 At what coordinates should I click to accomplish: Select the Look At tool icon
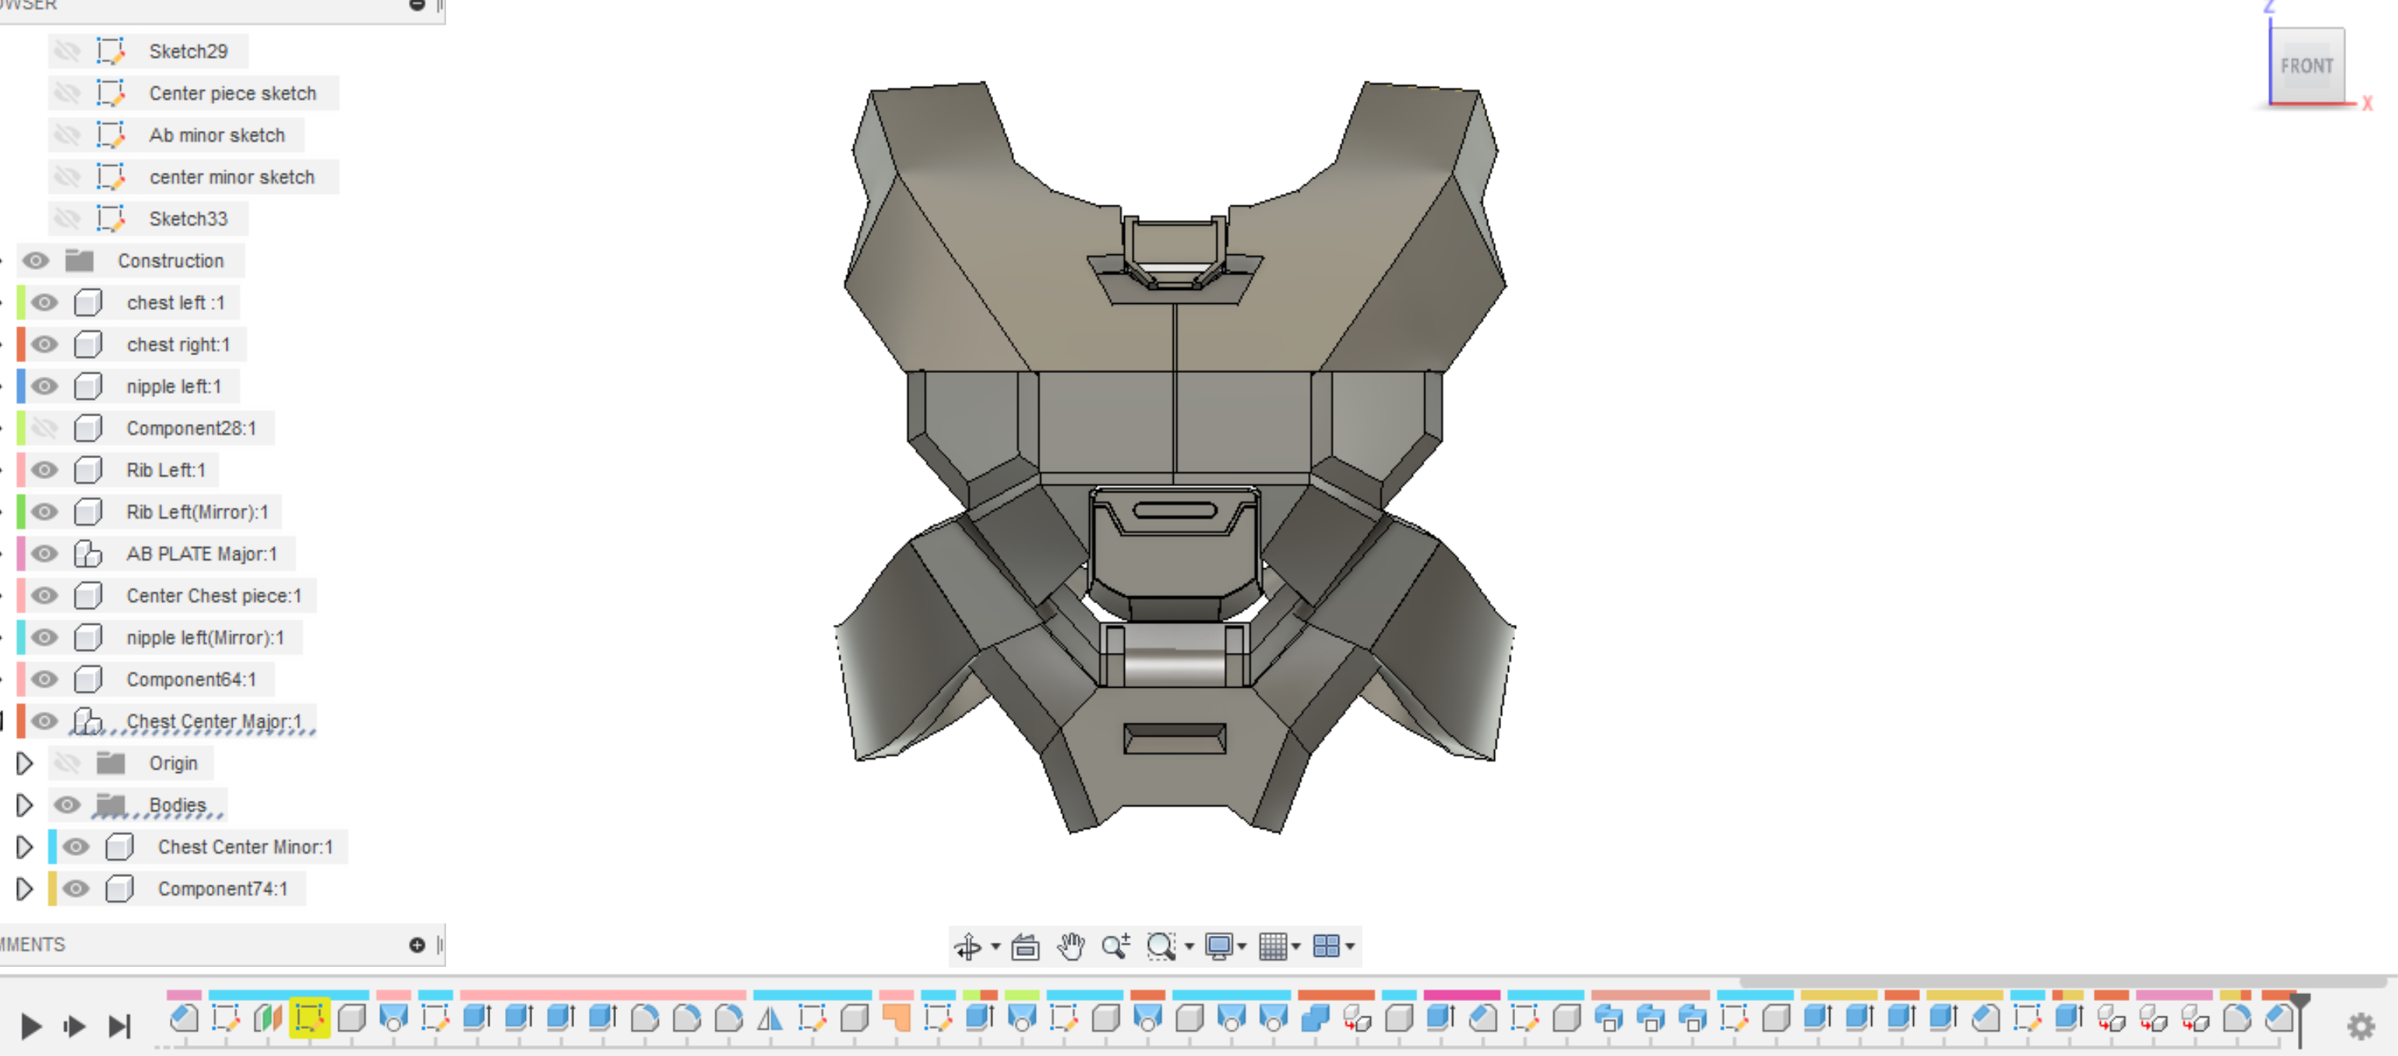point(1025,946)
